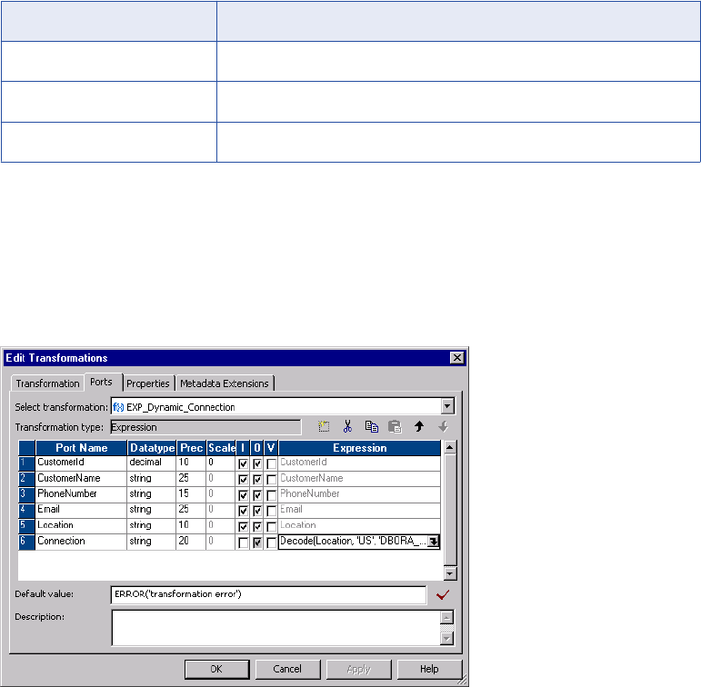Click the decimal datatype cell
The image size is (701, 687).
(152, 463)
